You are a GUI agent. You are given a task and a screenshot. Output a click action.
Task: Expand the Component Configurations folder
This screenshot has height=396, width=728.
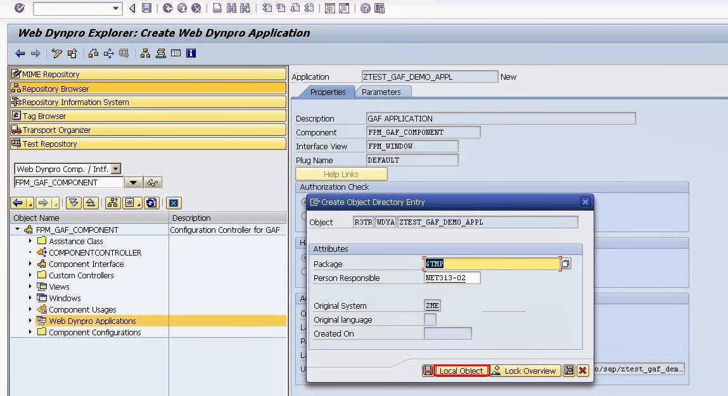pyautogui.click(x=30, y=332)
